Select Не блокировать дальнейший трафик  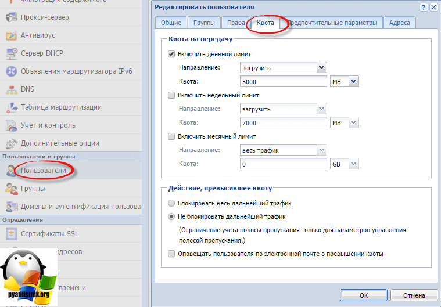pos(171,216)
